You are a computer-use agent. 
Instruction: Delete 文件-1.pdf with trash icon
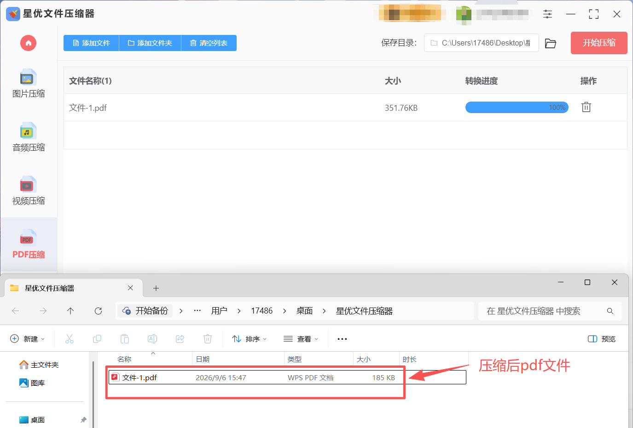tap(586, 107)
